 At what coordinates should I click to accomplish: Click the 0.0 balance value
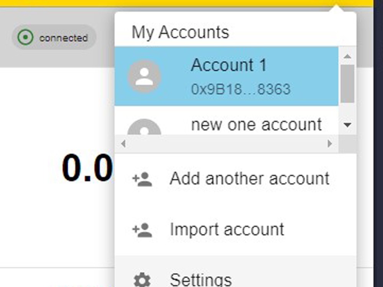pos(87,168)
